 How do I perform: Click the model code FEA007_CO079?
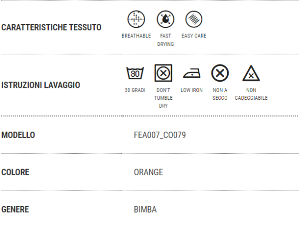pyautogui.click(x=160, y=135)
